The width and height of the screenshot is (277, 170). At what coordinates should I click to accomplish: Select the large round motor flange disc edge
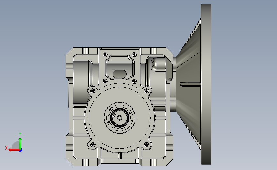click(206, 84)
